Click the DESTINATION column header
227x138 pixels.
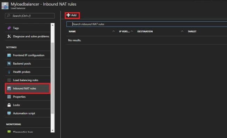point(145,31)
